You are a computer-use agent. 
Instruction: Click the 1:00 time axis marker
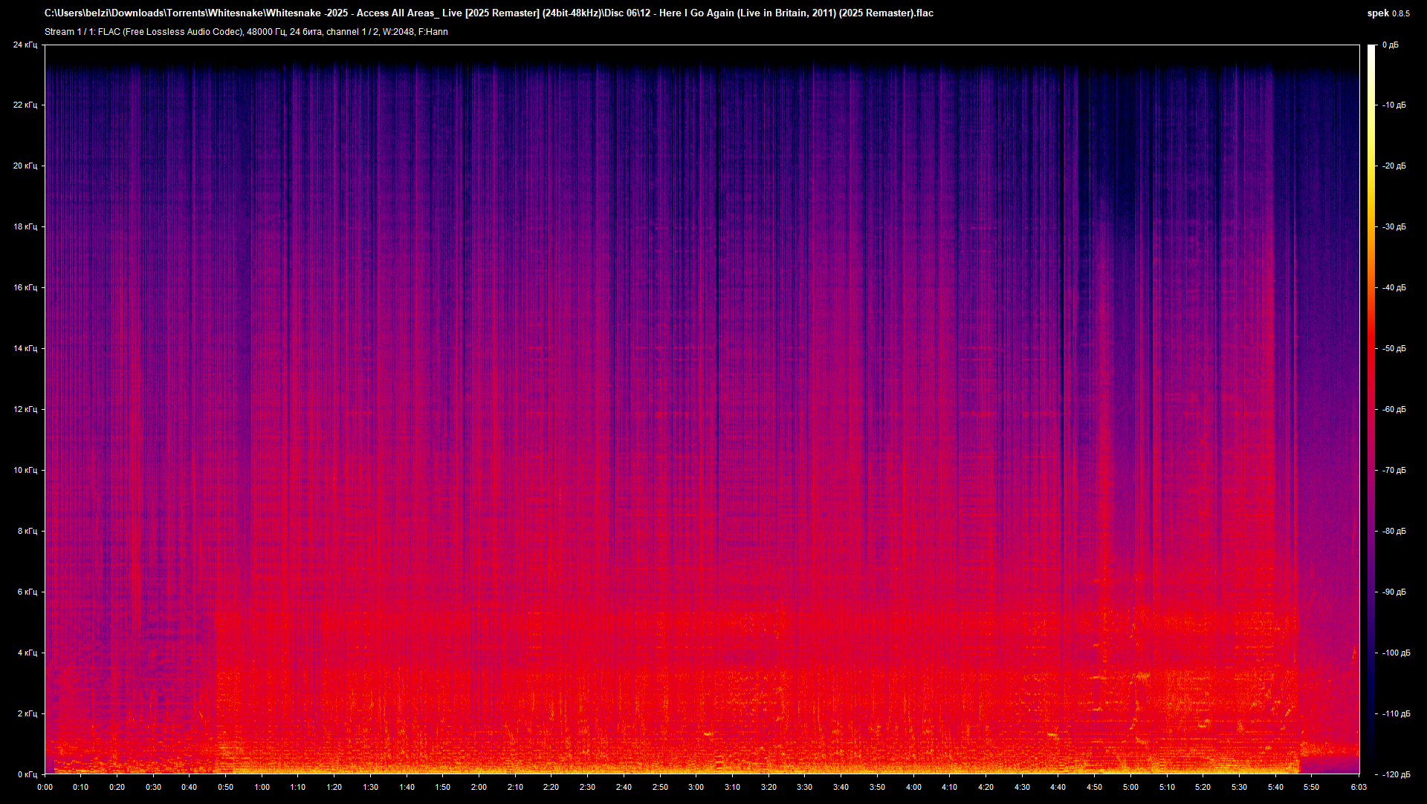pyautogui.click(x=262, y=787)
